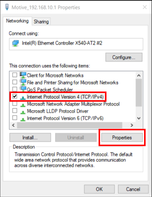Viewport: 152px width, 197px height.
Task: Click the network adapter icon in title bar
Action: [7, 7]
